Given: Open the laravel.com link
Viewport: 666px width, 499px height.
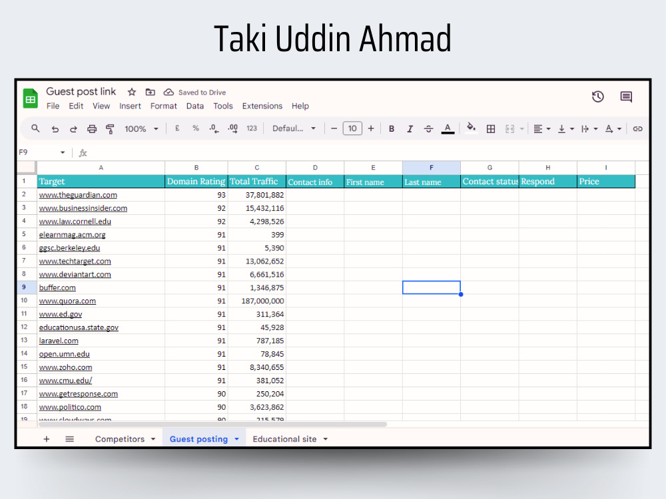Looking at the screenshot, I should point(59,341).
